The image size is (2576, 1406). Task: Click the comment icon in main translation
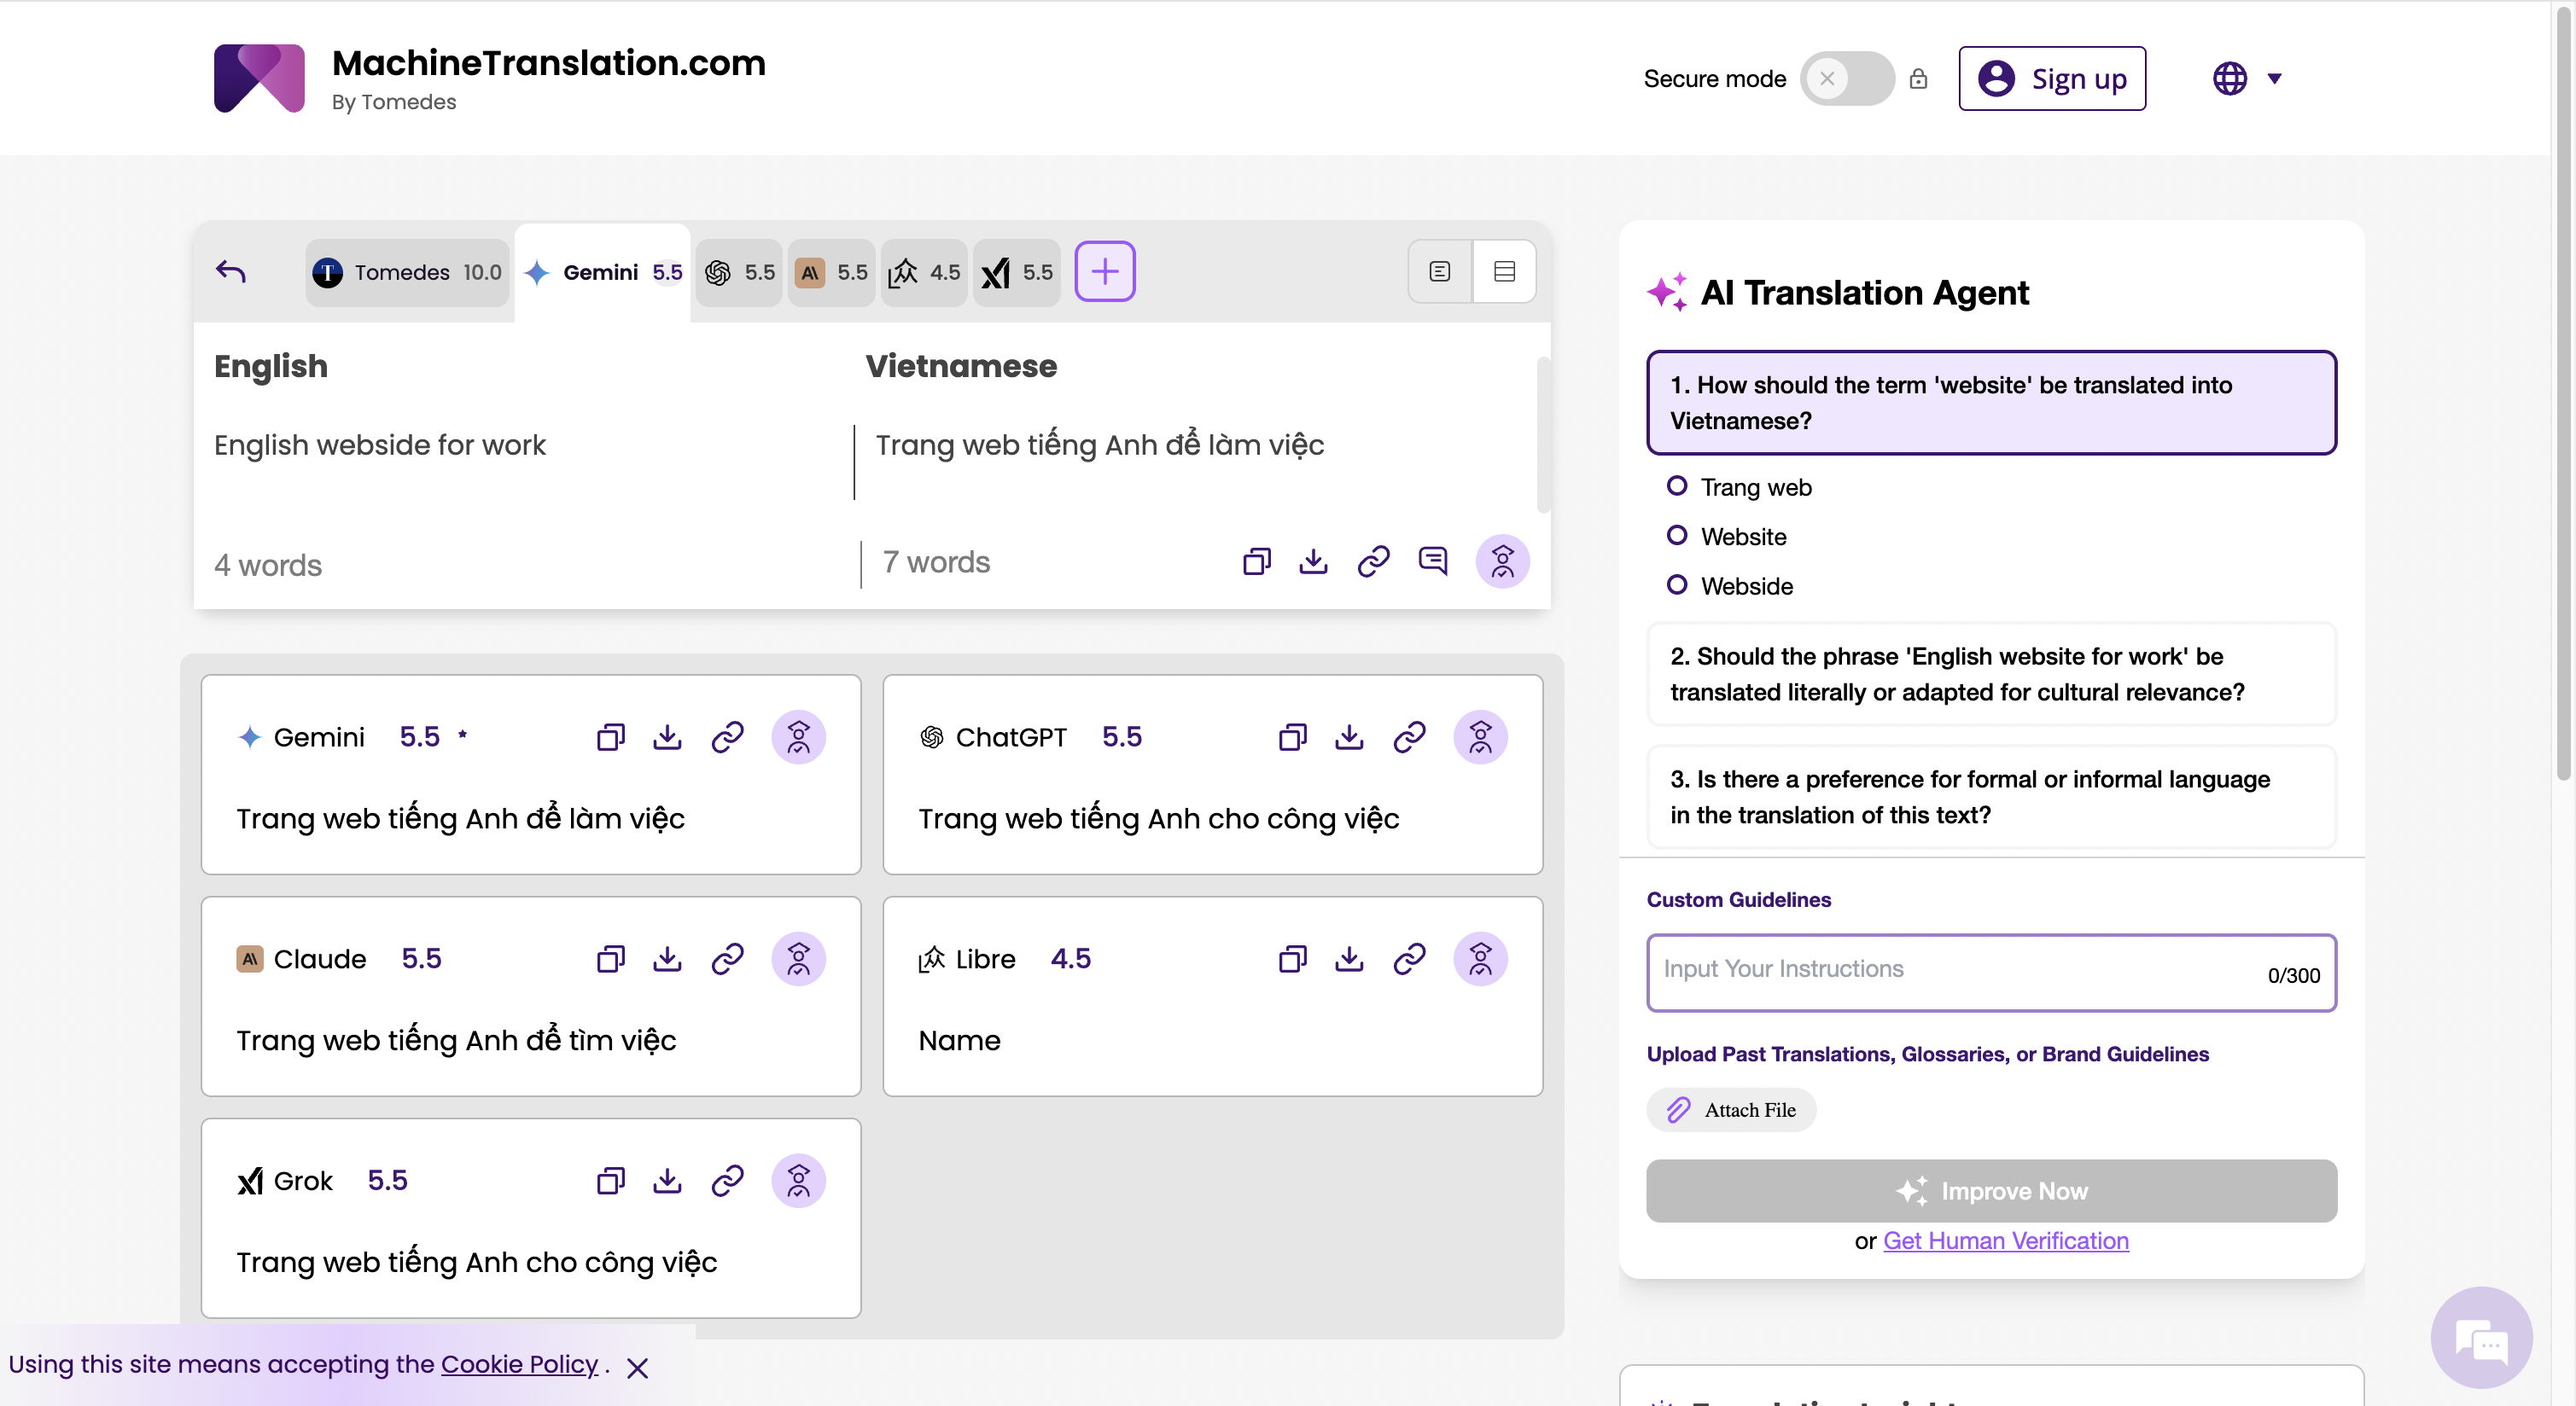tap(1433, 561)
